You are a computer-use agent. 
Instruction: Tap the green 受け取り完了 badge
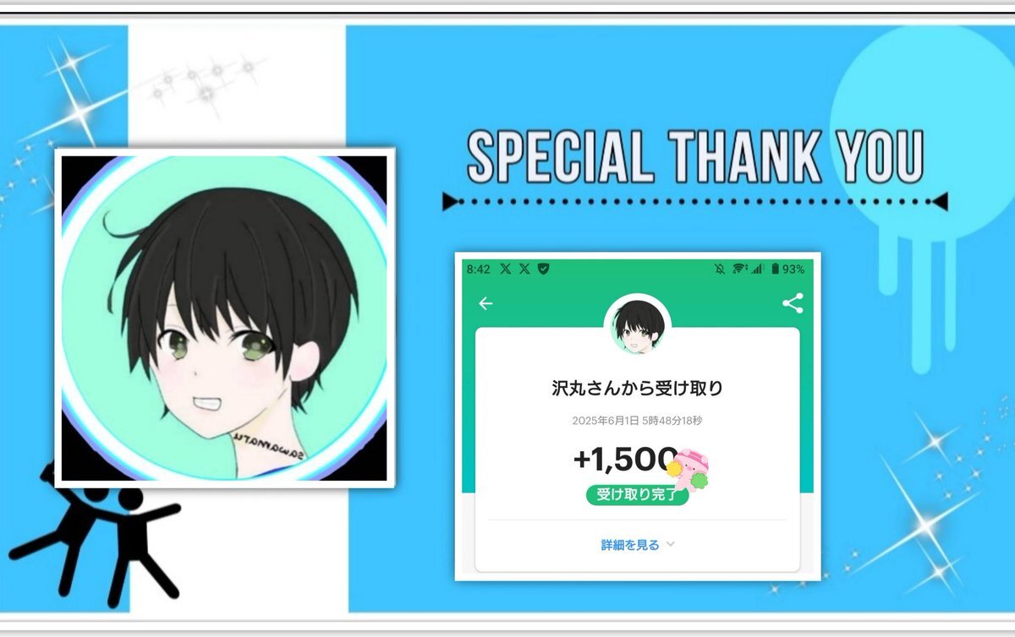(637, 495)
